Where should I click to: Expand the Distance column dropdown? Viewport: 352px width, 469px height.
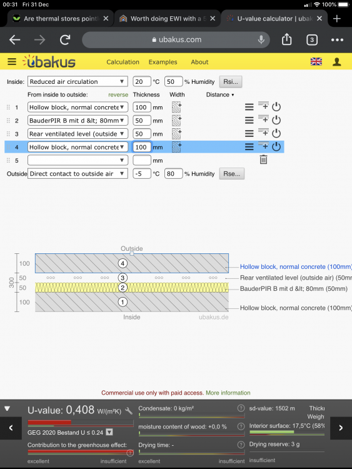[x=220, y=95]
